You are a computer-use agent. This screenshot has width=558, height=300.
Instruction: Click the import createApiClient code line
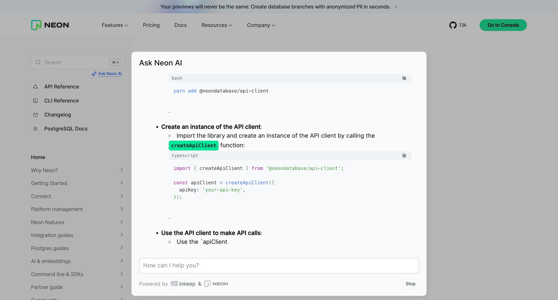259,168
